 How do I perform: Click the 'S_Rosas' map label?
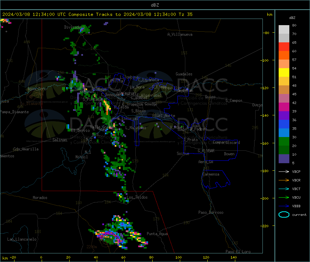click(138, 111)
